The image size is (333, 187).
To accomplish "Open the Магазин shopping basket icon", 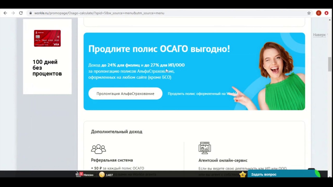I will [x=79, y=175].
